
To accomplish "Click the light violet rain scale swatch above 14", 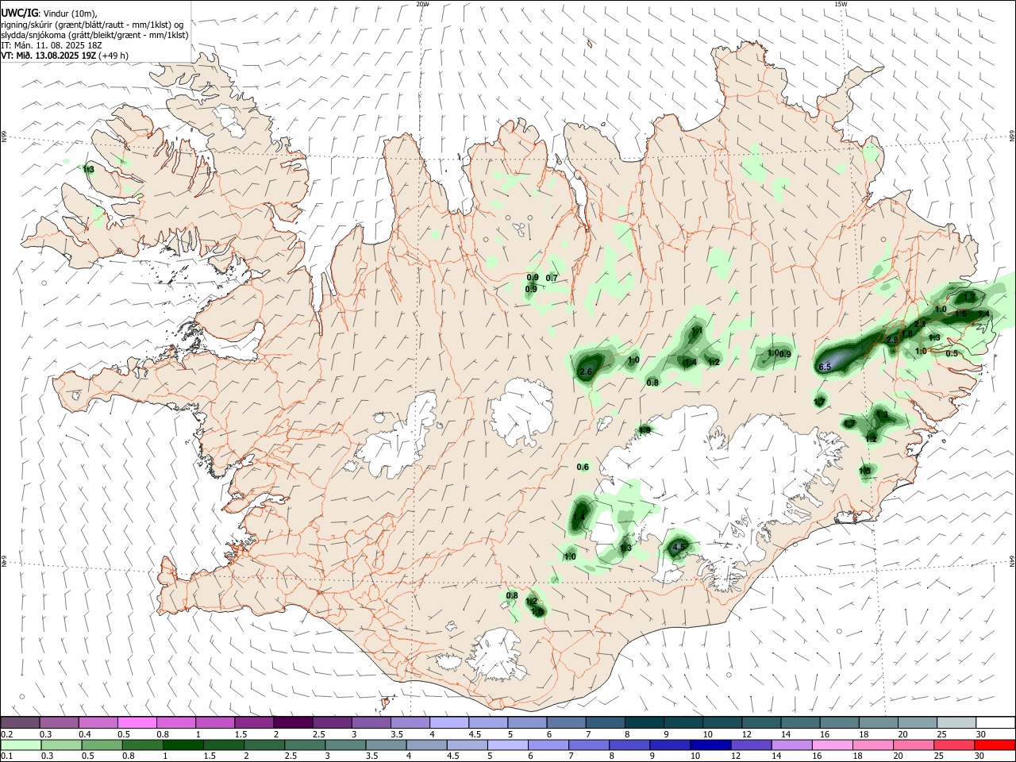I will click(791, 745).
